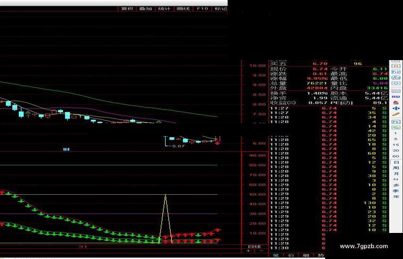Click the orange calendar icon in right sidebar
The height and width of the screenshot is (259, 403).
(396, 66)
